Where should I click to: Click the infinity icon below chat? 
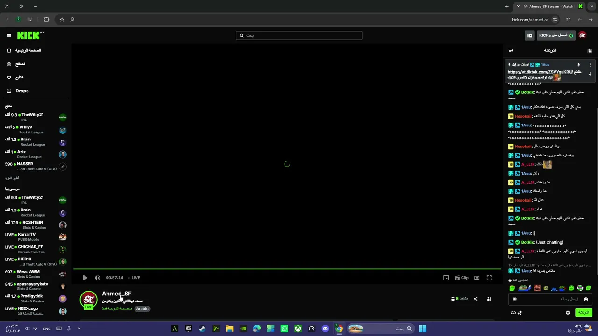(x=513, y=313)
